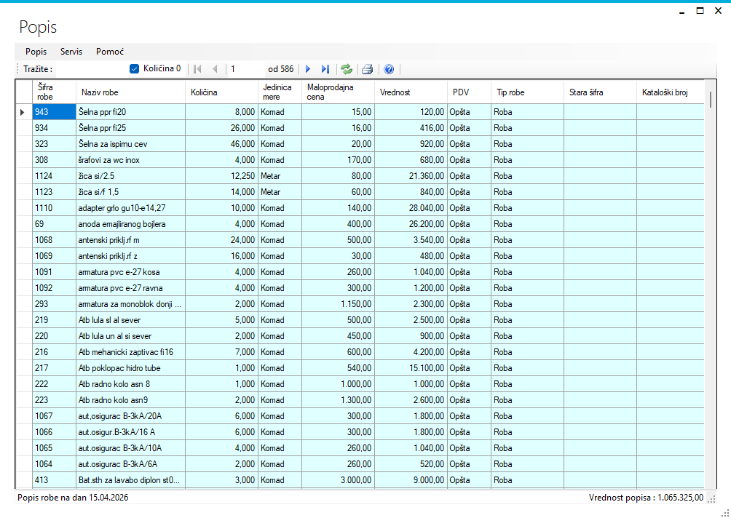Screen dimensions: 731x518
Task: Go to the first record in navigator
Action: pos(197,69)
